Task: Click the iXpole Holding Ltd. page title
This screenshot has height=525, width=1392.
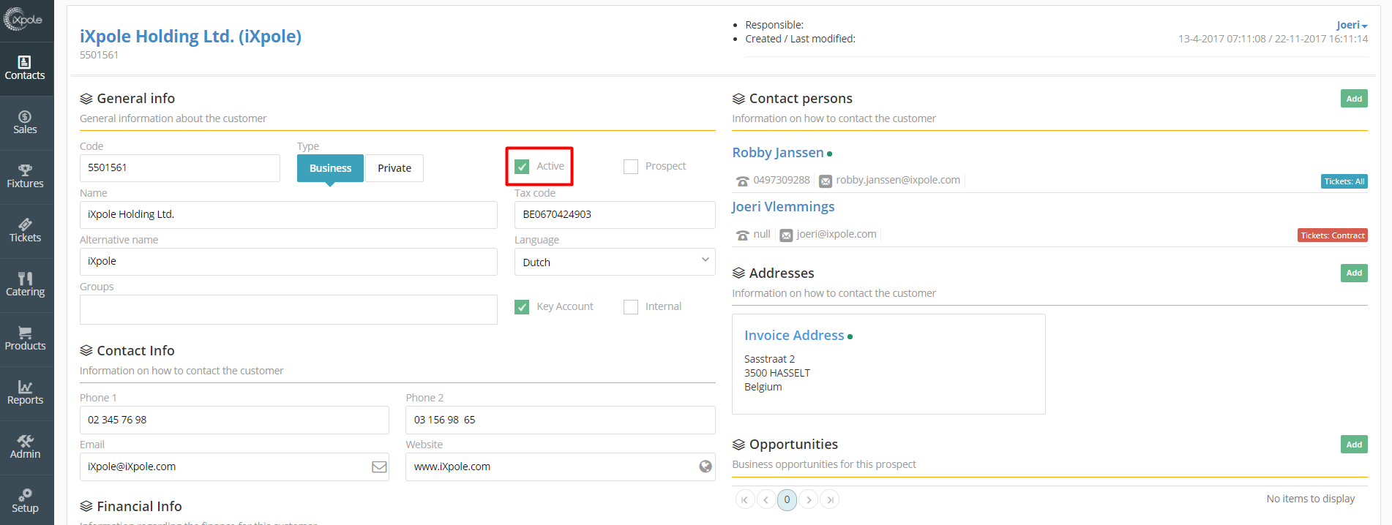Action: click(x=190, y=36)
